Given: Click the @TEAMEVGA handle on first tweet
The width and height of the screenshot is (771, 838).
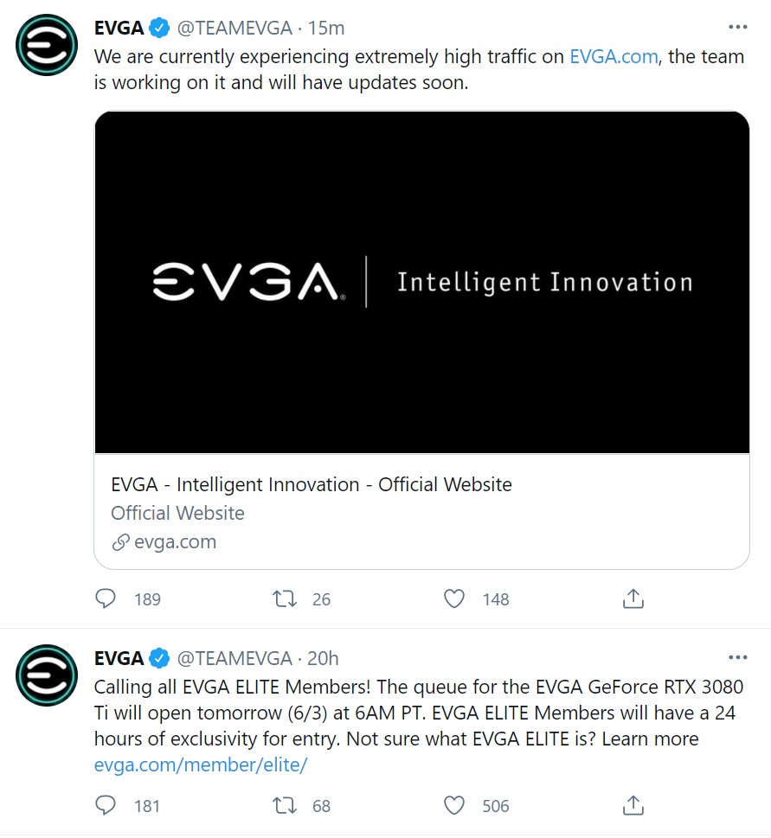Looking at the screenshot, I should click(x=235, y=28).
